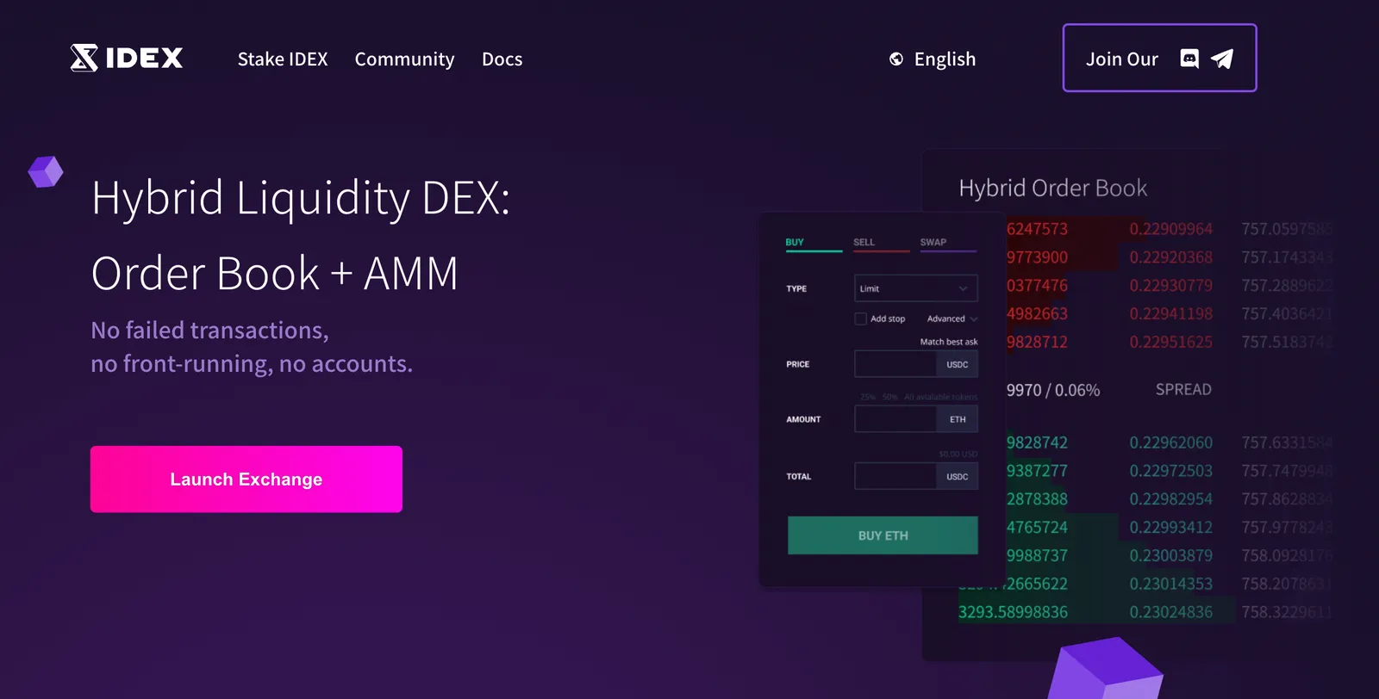Go to Docs
Viewport: 1379px width, 699px height.
(x=502, y=59)
